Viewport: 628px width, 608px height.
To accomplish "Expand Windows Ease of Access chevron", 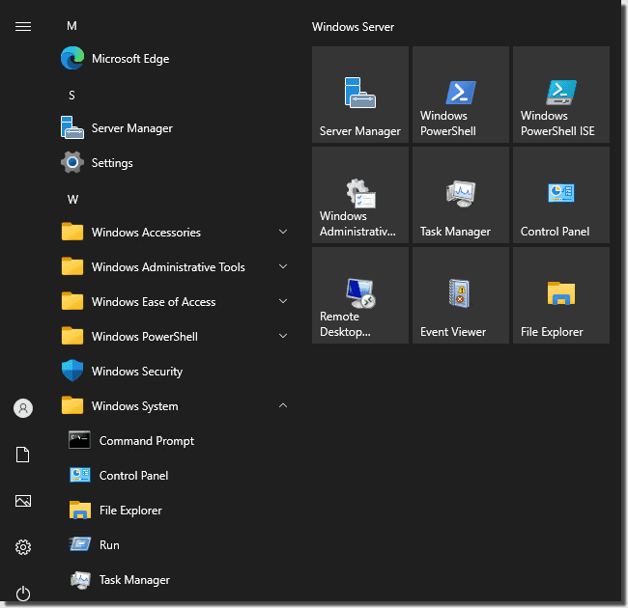I will coord(283,302).
